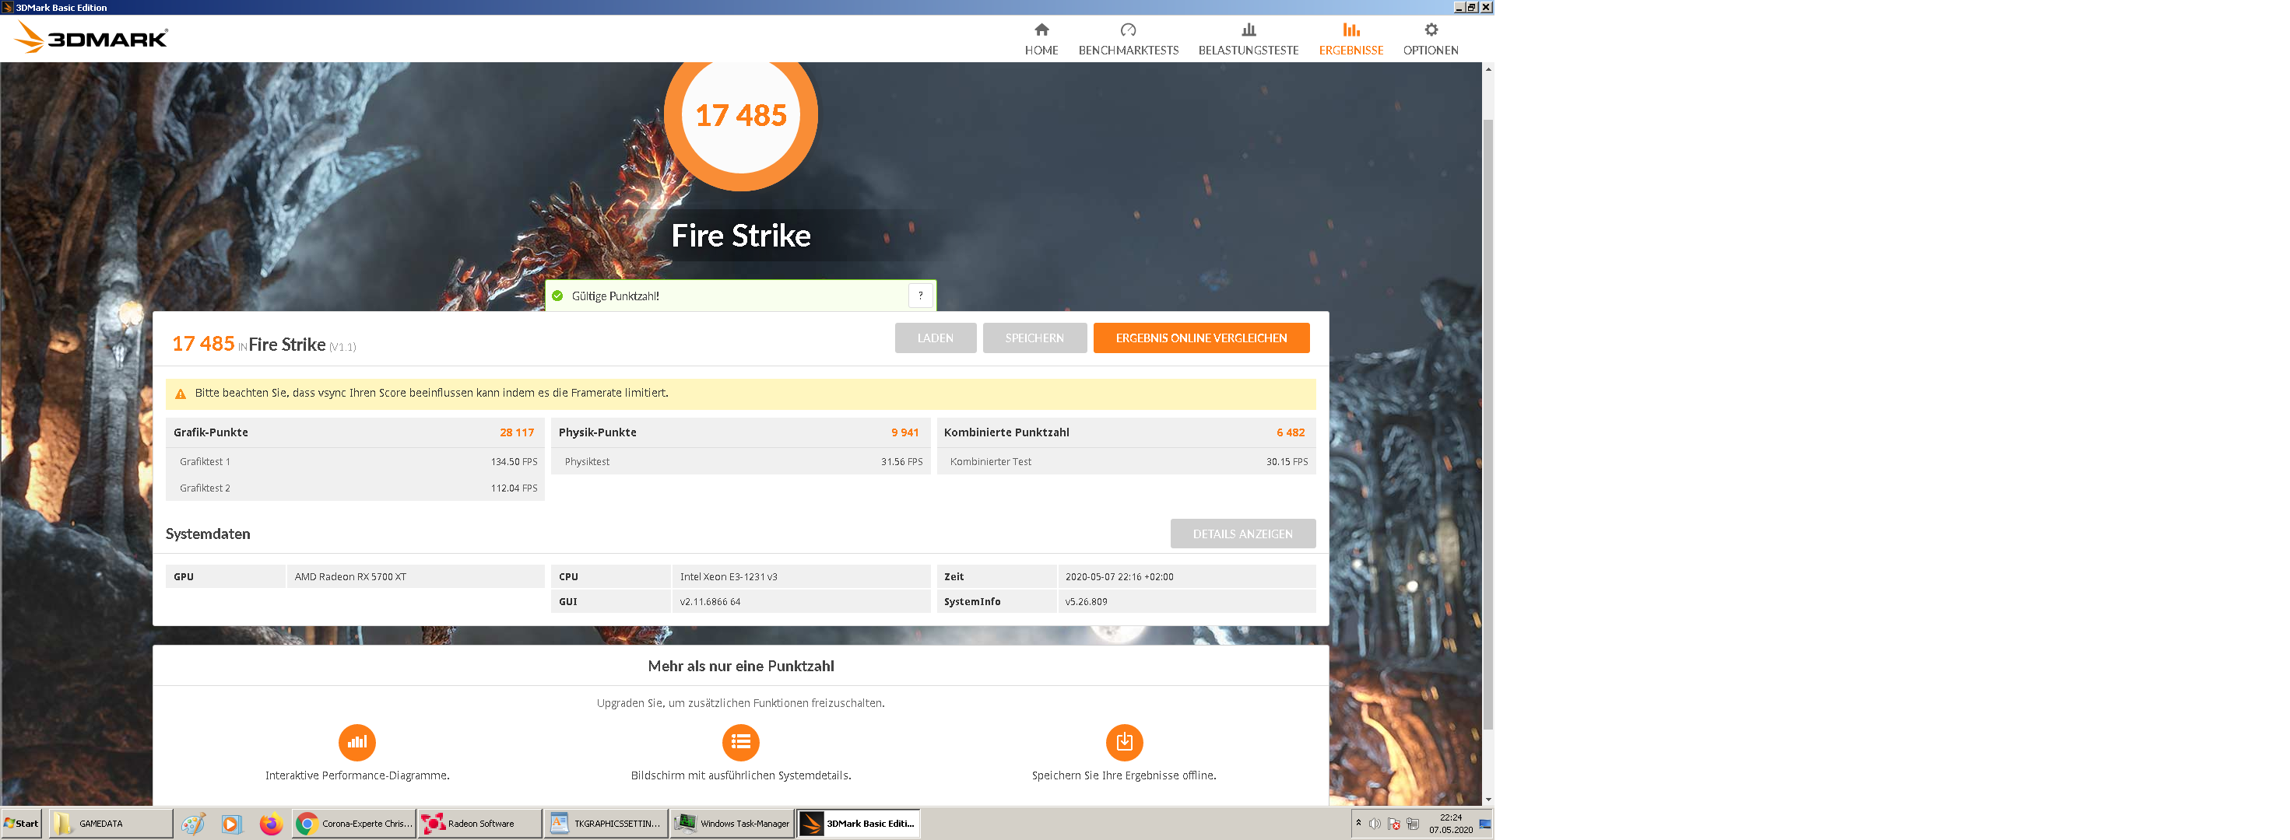Click the 3DMark logo
The width and height of the screenshot is (2290, 840).
92,38
